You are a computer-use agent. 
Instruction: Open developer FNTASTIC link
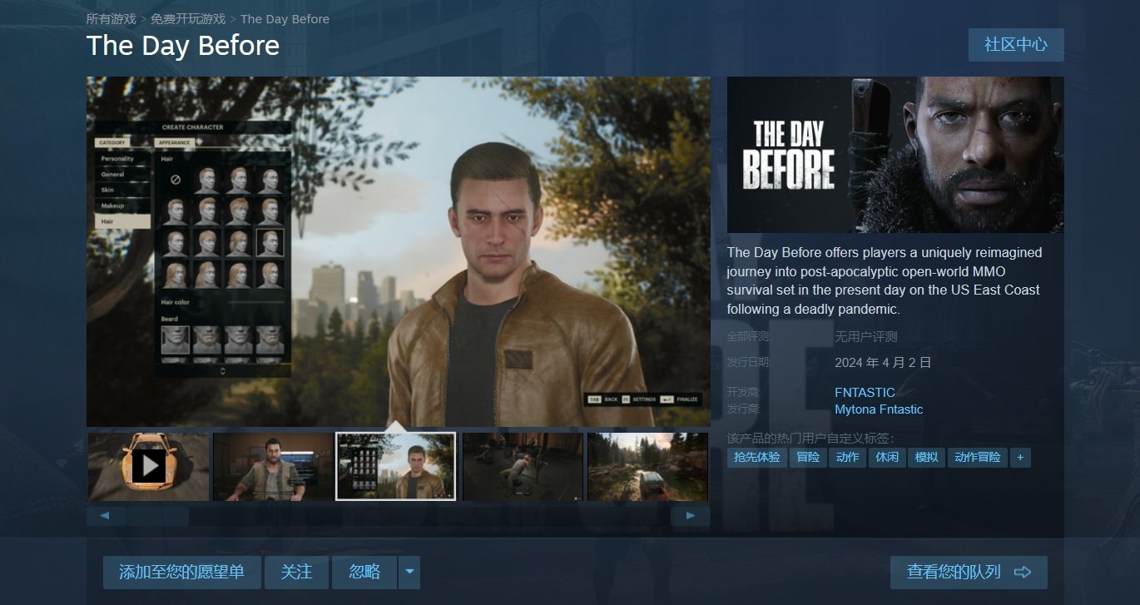point(865,392)
